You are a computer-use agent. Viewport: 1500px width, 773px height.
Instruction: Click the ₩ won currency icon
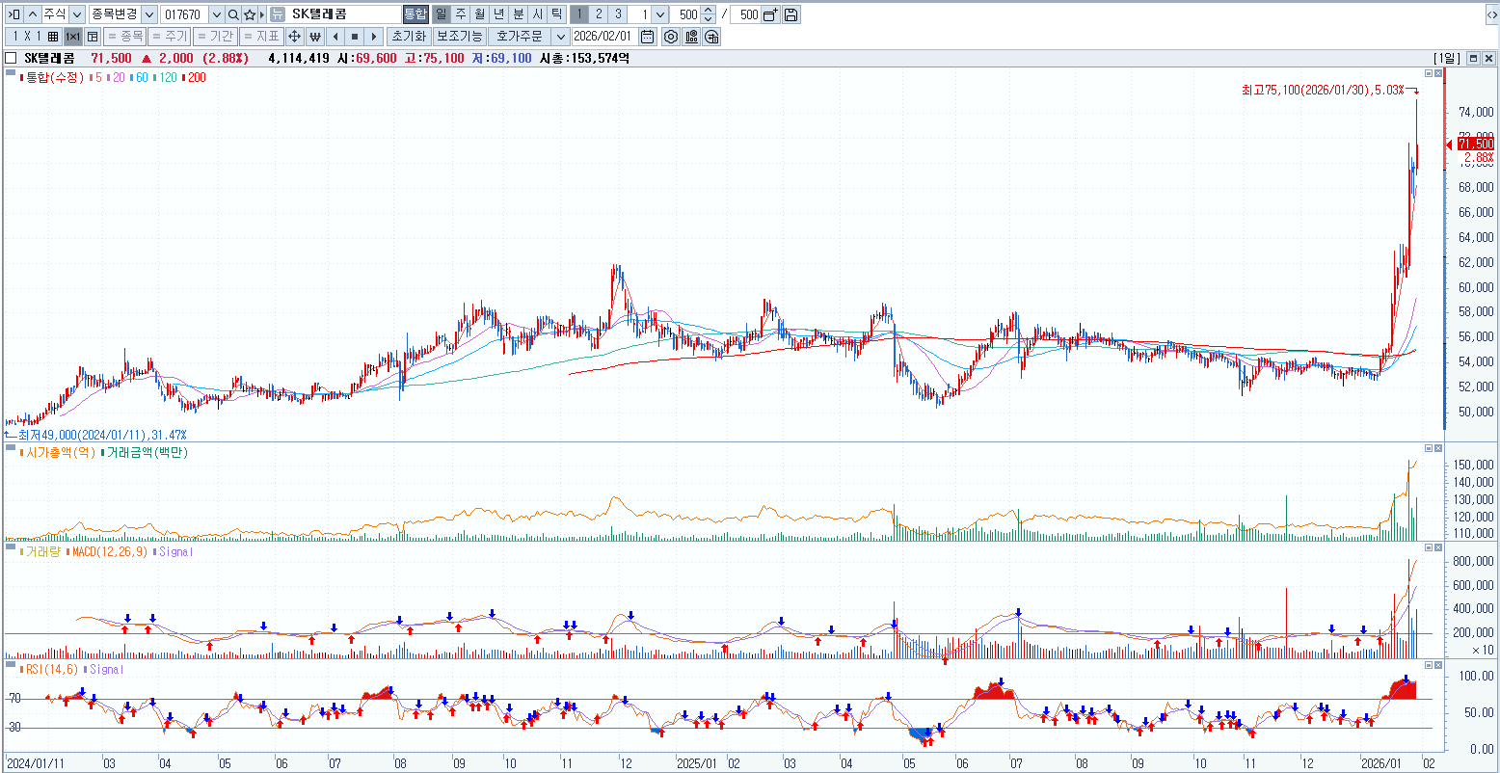coord(314,37)
